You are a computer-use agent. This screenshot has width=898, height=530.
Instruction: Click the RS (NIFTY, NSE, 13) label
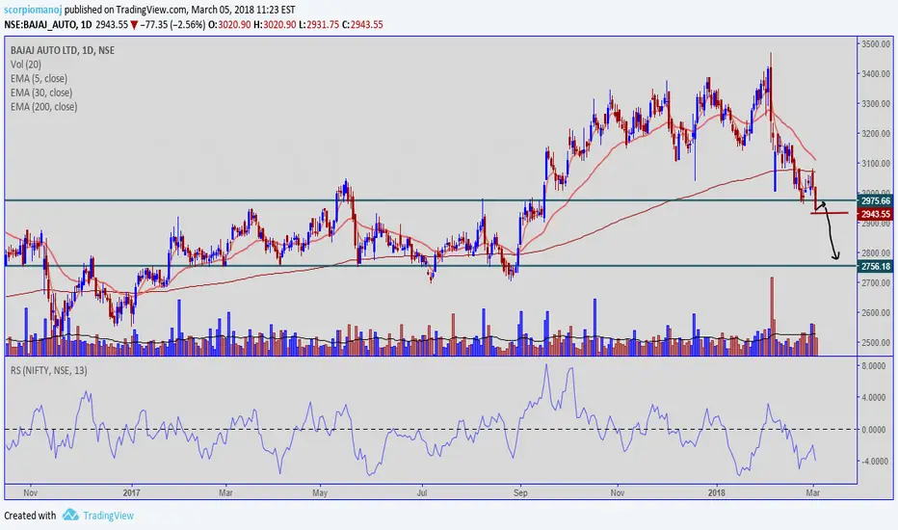49,371
